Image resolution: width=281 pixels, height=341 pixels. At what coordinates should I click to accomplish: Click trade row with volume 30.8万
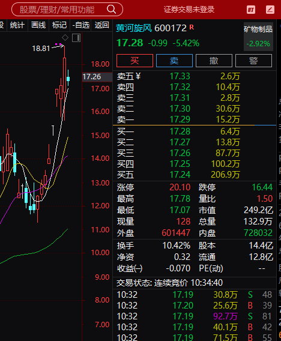tap(194, 295)
